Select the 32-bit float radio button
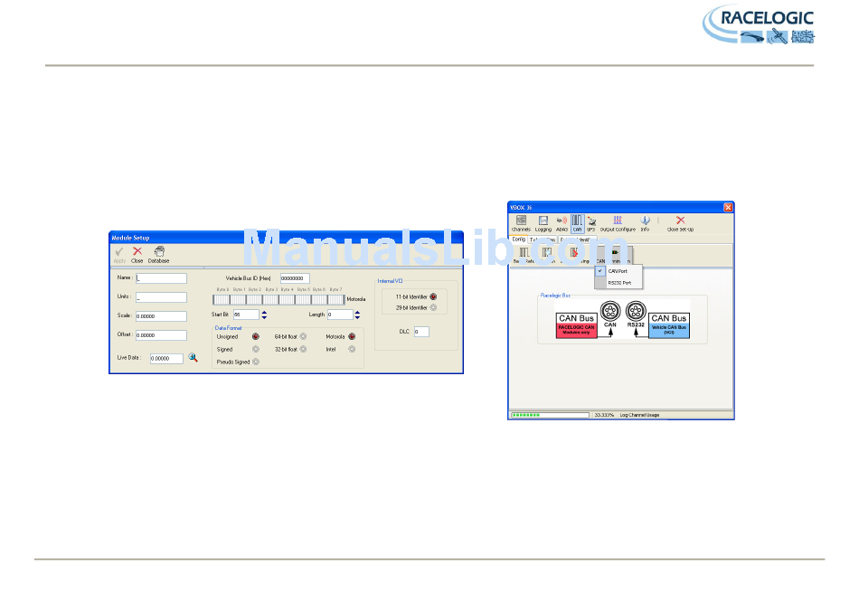 pyautogui.click(x=303, y=349)
